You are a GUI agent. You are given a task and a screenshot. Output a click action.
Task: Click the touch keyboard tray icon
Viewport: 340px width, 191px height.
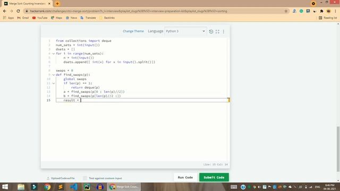pyautogui.click(x=234, y=187)
